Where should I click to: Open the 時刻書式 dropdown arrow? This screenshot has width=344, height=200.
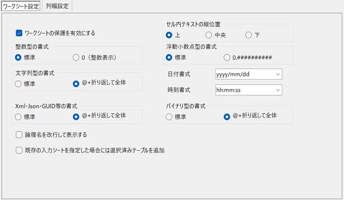pyautogui.click(x=278, y=90)
